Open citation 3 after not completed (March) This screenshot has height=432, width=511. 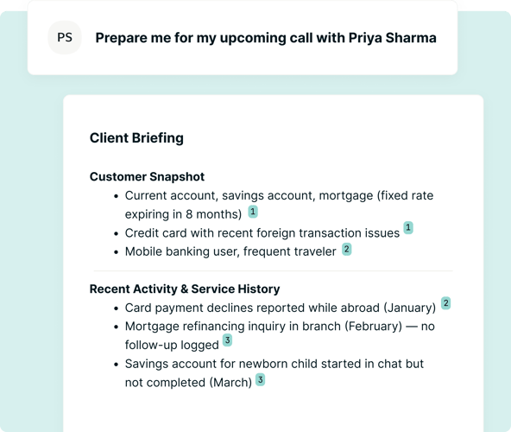[260, 379]
